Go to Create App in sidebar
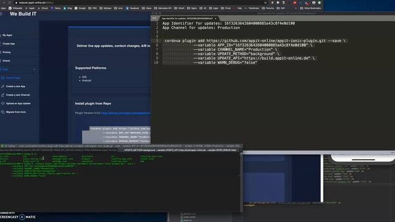This screenshot has height=222, width=395. click(9, 44)
